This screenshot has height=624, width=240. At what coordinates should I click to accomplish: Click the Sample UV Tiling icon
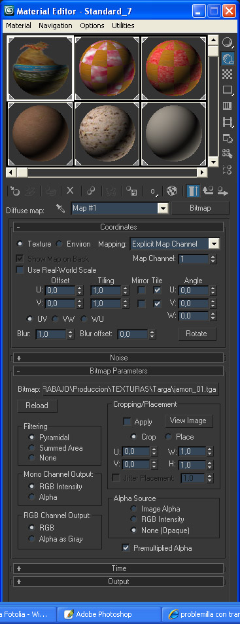pos(228,90)
